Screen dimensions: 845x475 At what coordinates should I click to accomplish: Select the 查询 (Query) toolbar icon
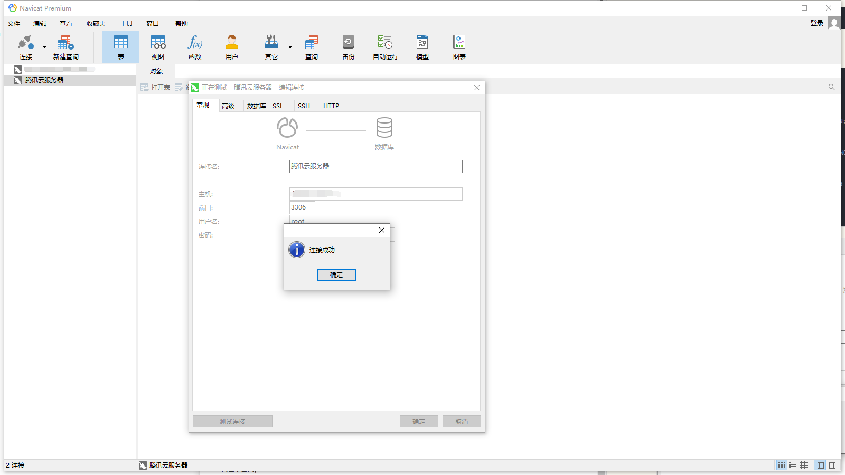(312, 47)
